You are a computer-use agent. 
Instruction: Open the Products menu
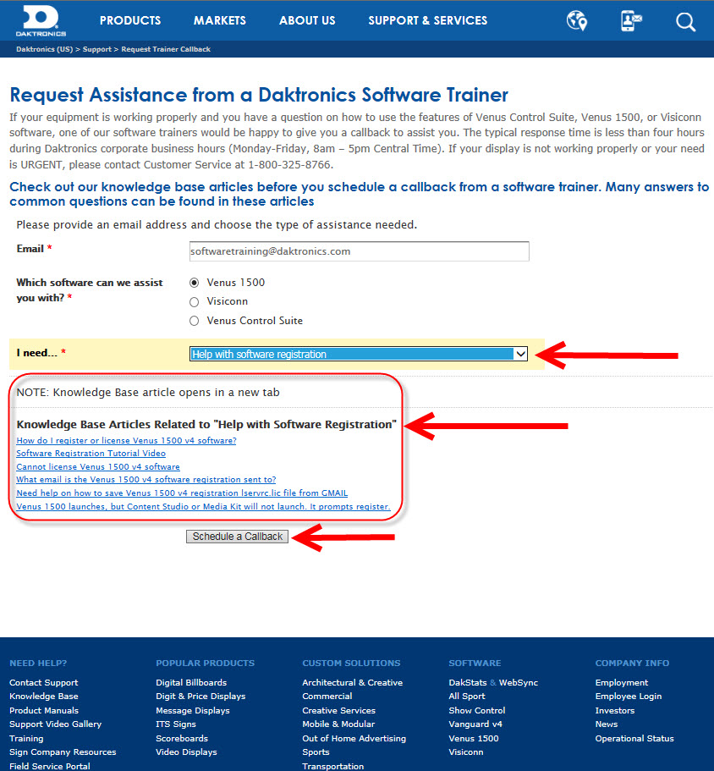[129, 20]
